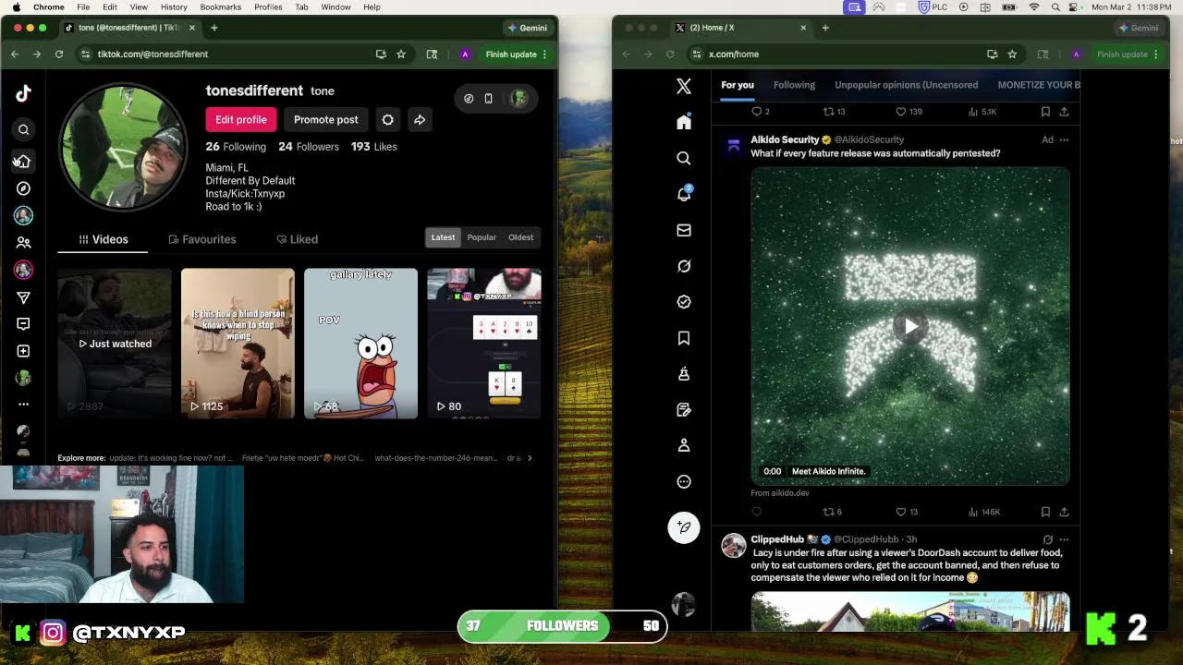Viewport: 1183px width, 665px height.
Task: Click TikTok share profile arrow icon
Action: (x=420, y=119)
